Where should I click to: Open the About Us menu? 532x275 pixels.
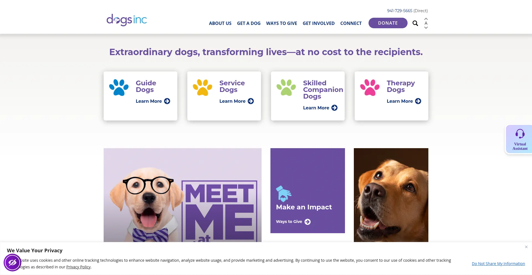(x=220, y=23)
